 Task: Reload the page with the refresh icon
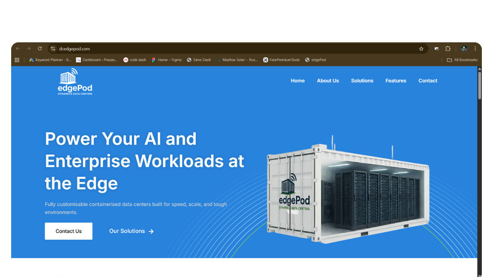(40, 49)
